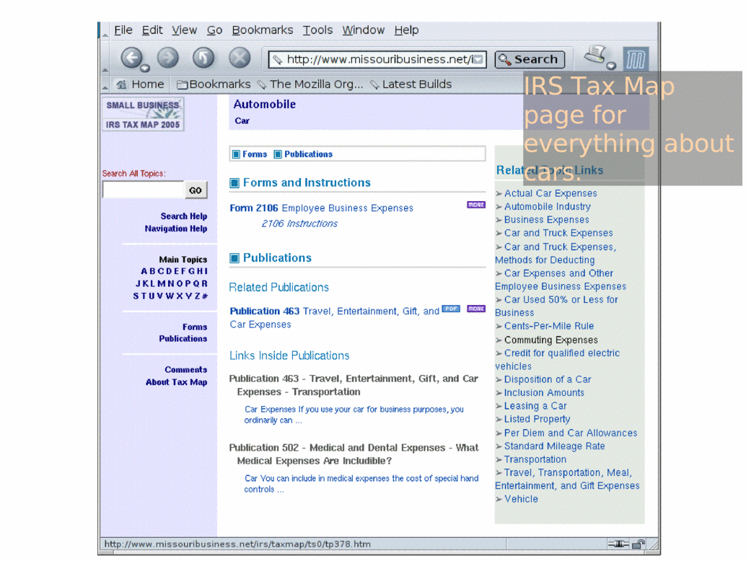Open the About Tax Map link
746x561 pixels.
(x=177, y=381)
